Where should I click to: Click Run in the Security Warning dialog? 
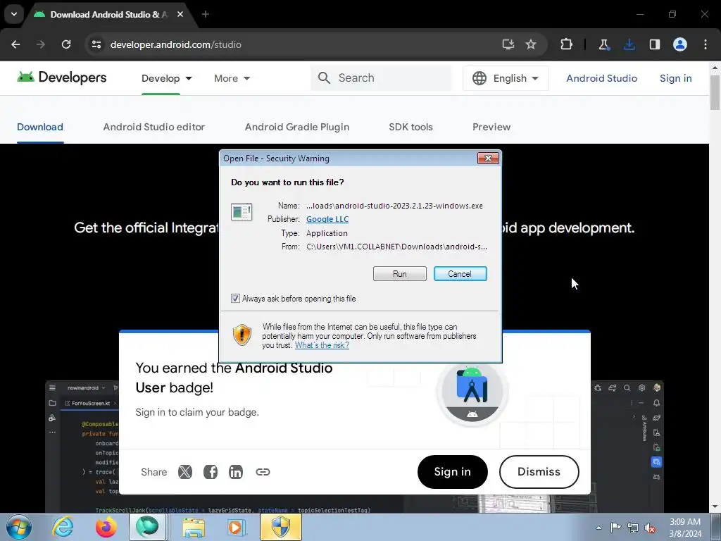point(400,274)
